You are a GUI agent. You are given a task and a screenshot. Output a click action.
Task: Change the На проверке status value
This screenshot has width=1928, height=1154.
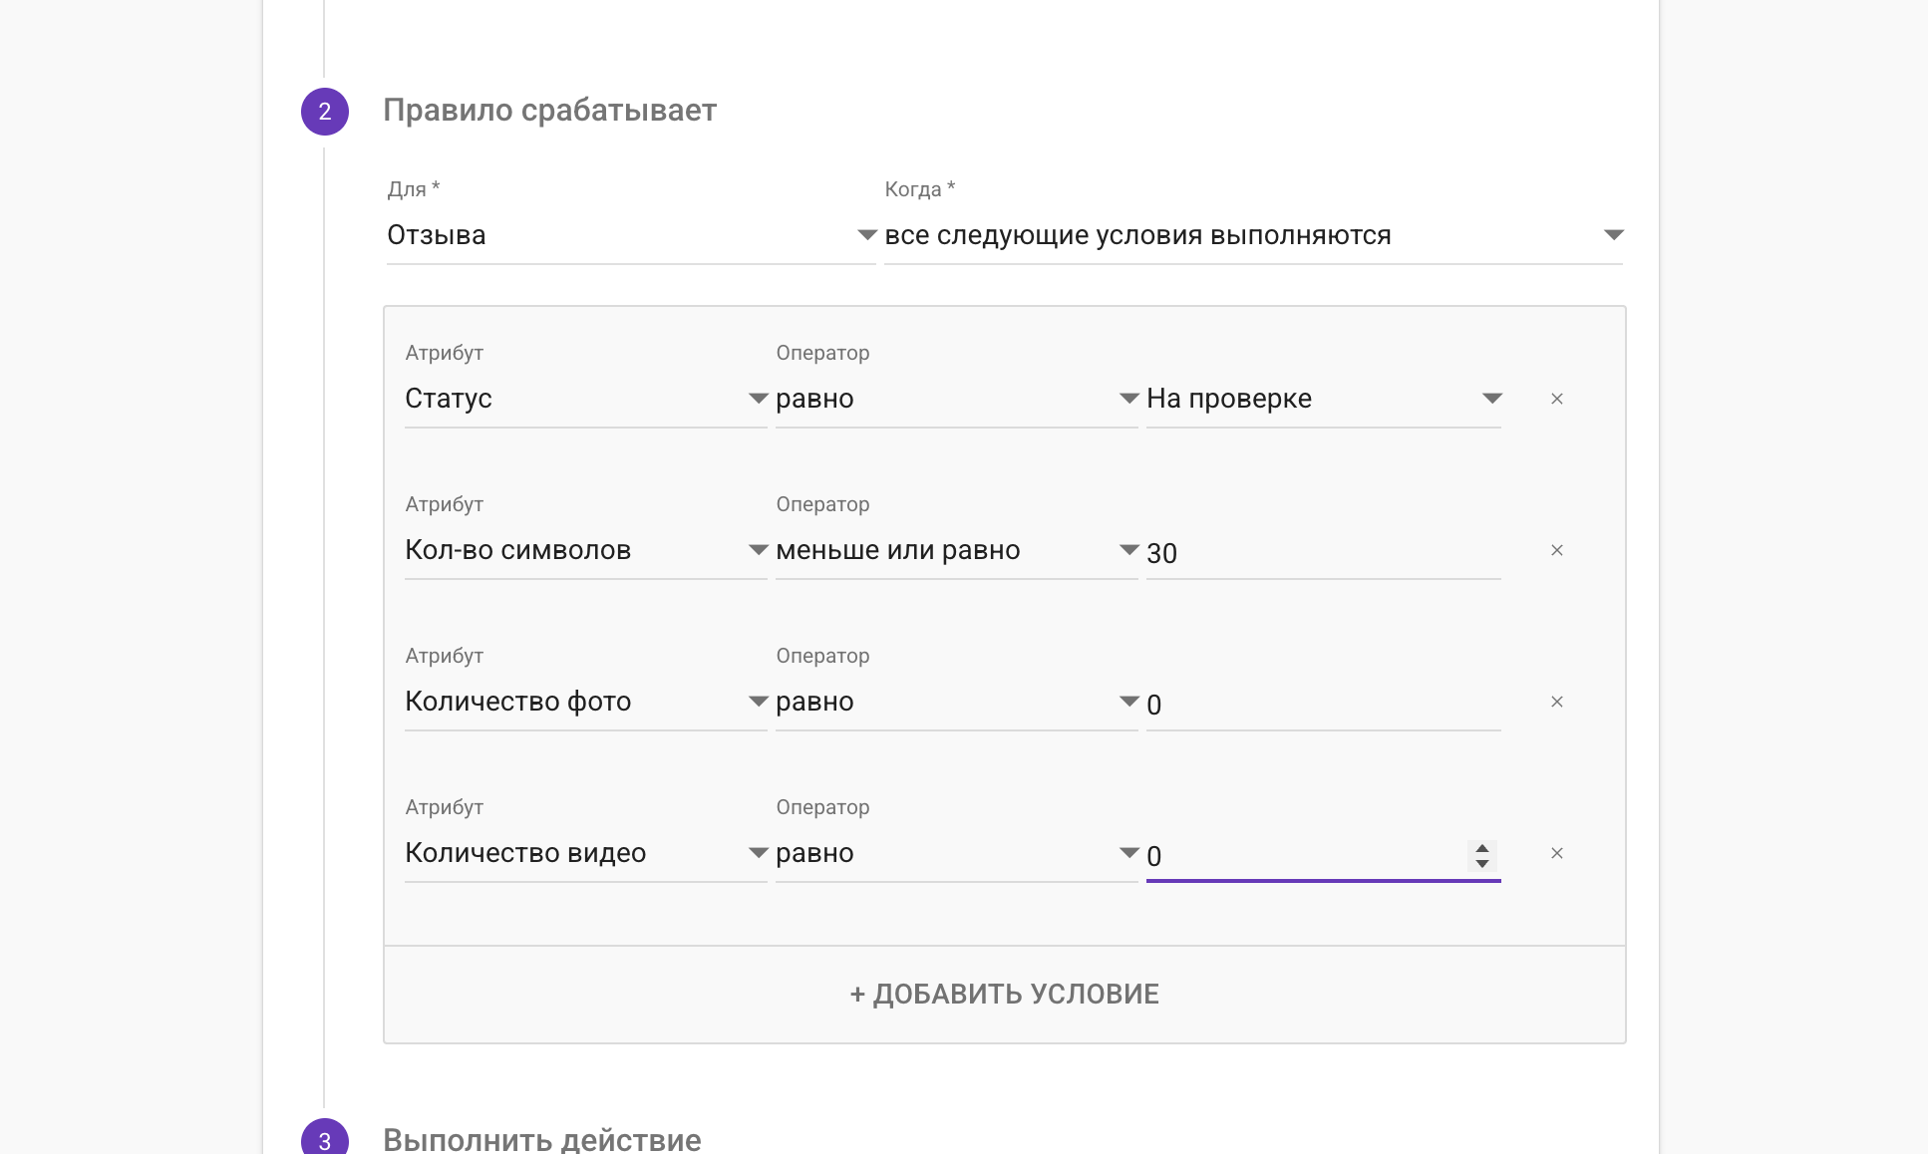pyautogui.click(x=1323, y=399)
